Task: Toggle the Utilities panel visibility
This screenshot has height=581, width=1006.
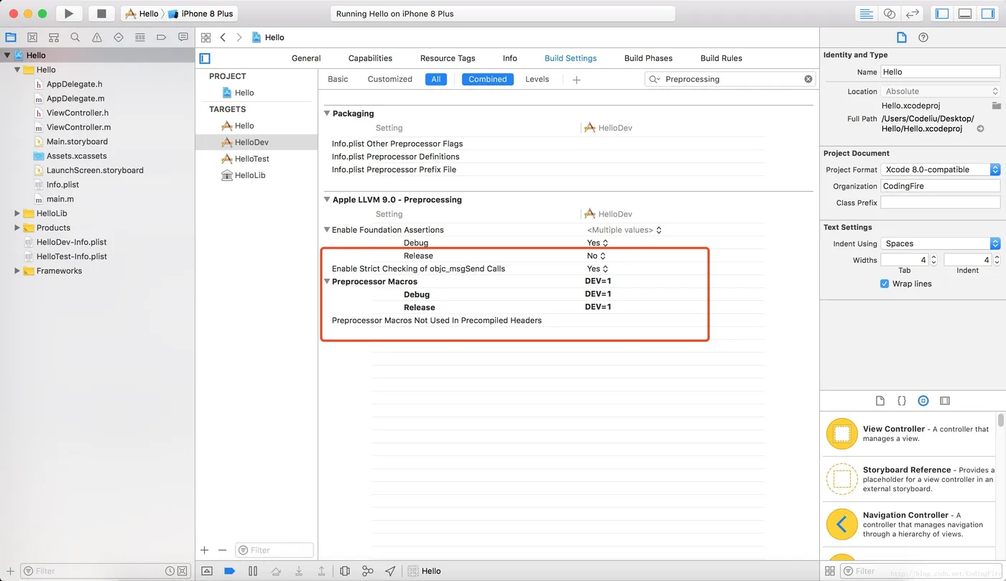Action: [x=988, y=14]
